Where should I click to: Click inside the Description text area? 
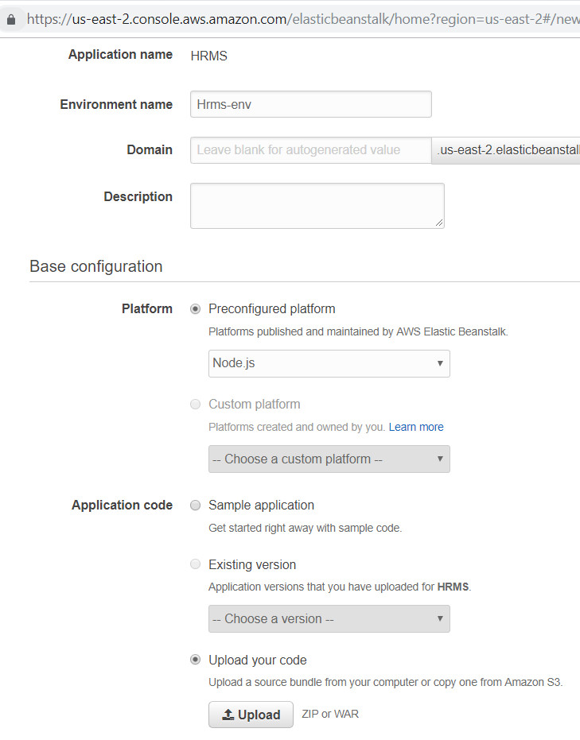pyautogui.click(x=317, y=205)
